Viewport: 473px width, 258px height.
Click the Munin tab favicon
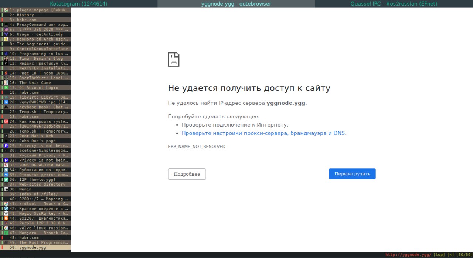6,189
